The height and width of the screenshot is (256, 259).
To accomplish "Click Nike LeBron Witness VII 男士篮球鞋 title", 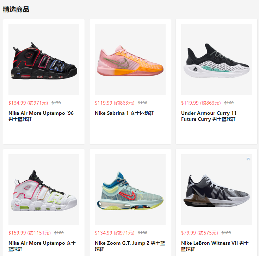I will (x=215, y=246).
